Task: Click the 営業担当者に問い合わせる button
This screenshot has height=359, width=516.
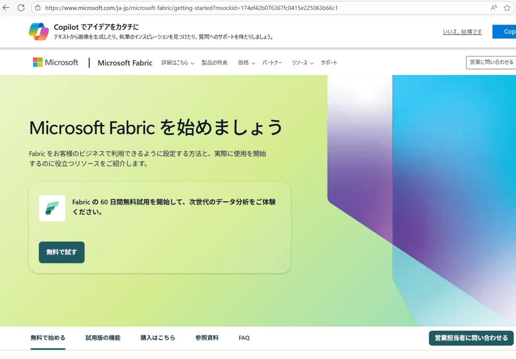Action: click(471, 338)
